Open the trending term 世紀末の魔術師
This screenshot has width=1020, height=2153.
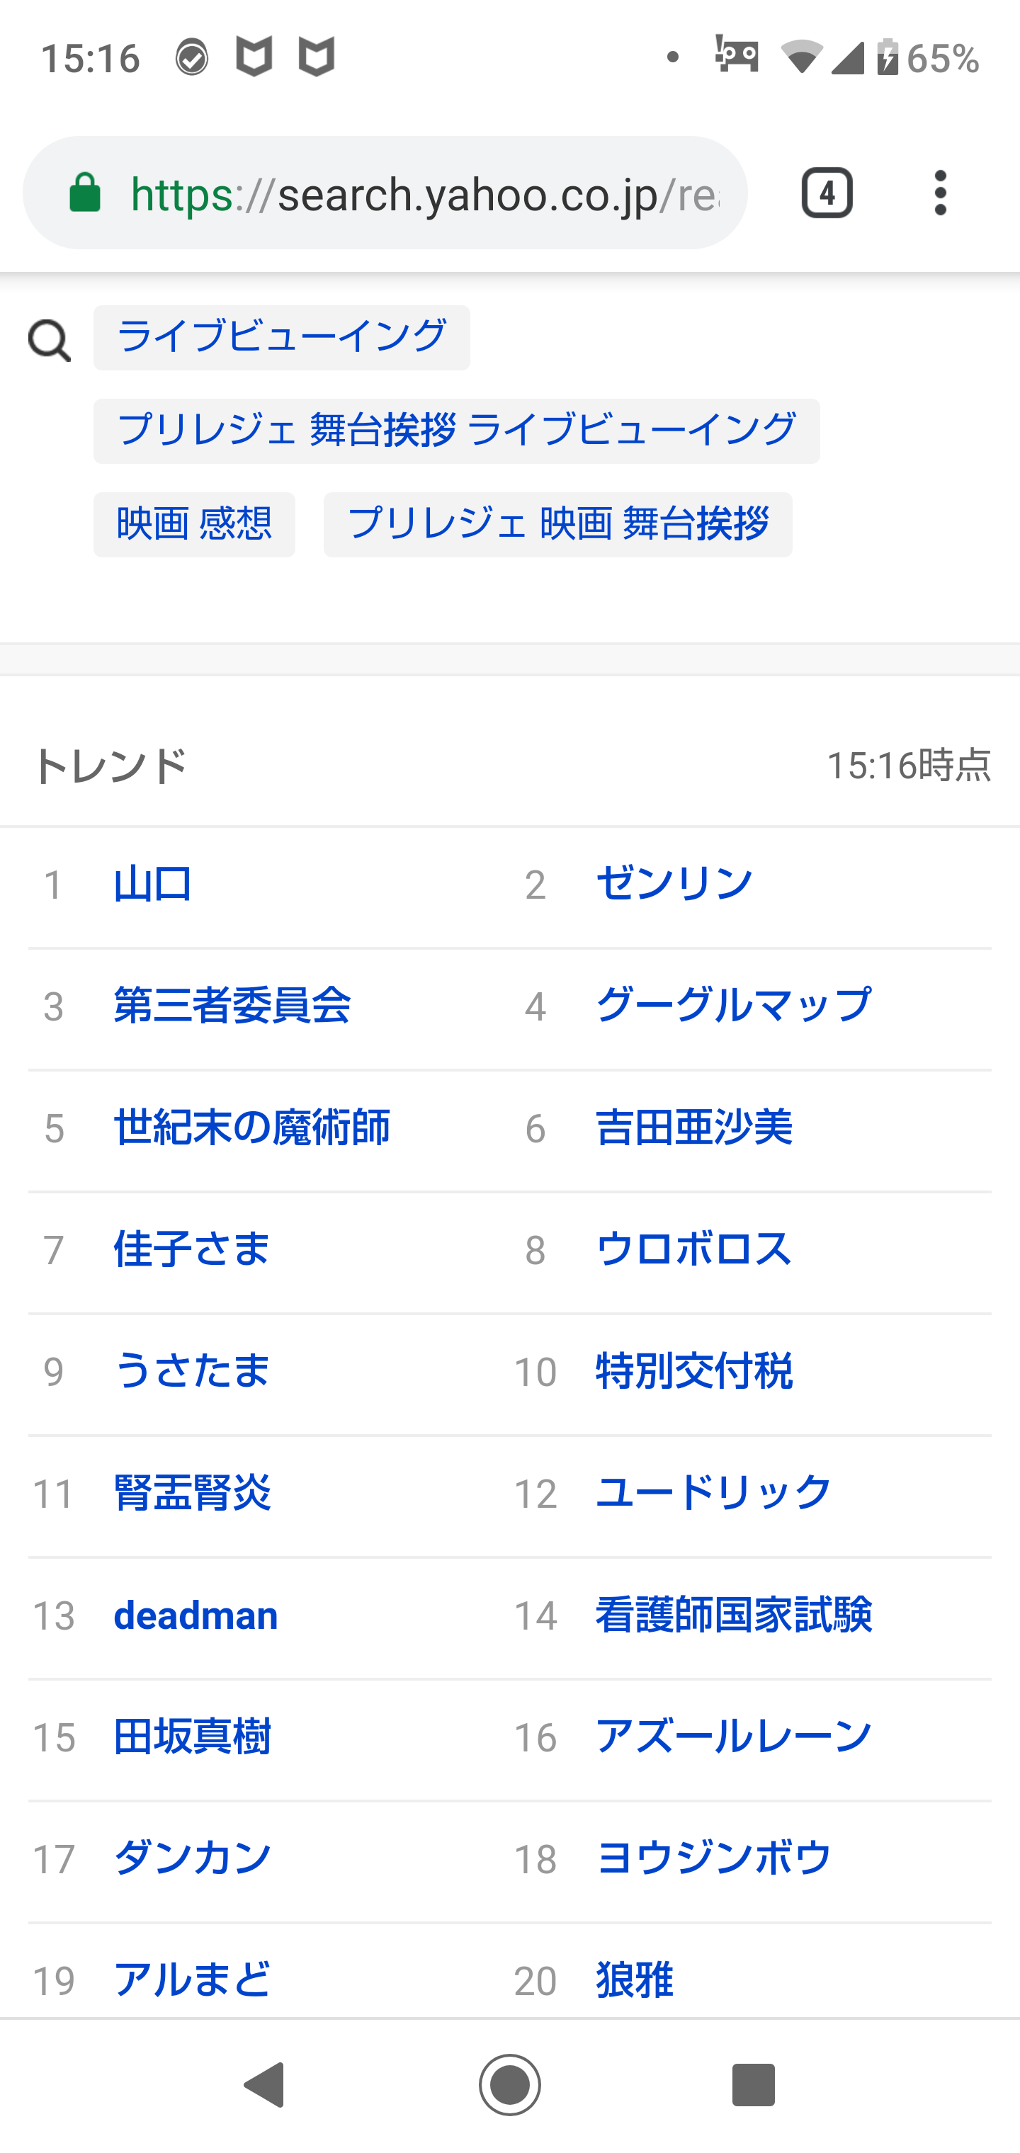coord(251,1127)
